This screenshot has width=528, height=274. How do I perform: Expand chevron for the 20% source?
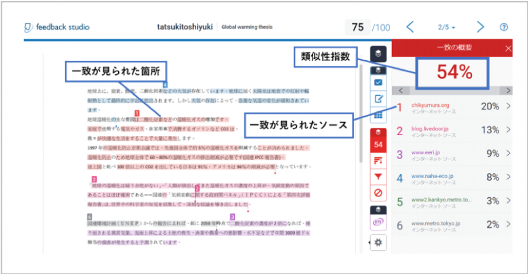pos(508,106)
